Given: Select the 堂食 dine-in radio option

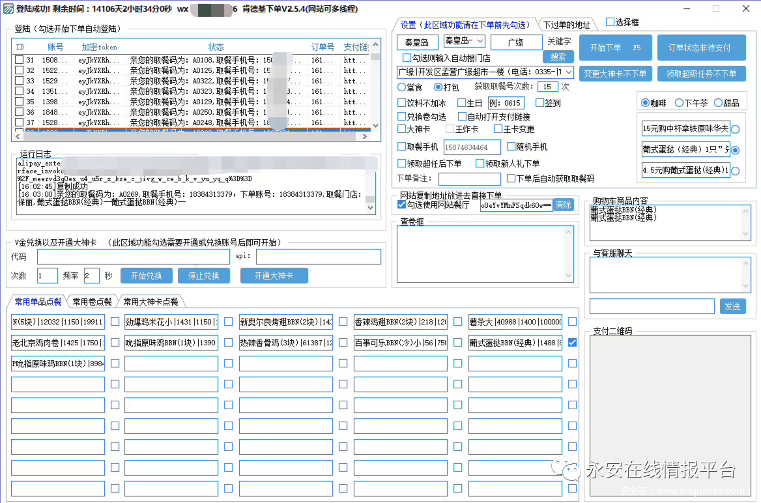Looking at the screenshot, I should tap(401, 87).
